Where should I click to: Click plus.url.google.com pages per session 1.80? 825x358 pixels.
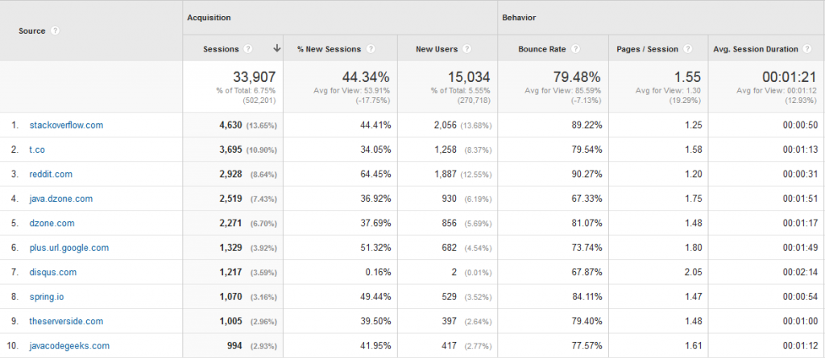point(694,248)
